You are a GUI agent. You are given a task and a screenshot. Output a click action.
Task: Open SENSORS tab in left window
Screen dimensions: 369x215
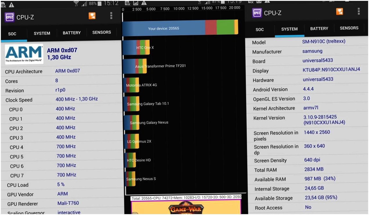[x=102, y=32]
